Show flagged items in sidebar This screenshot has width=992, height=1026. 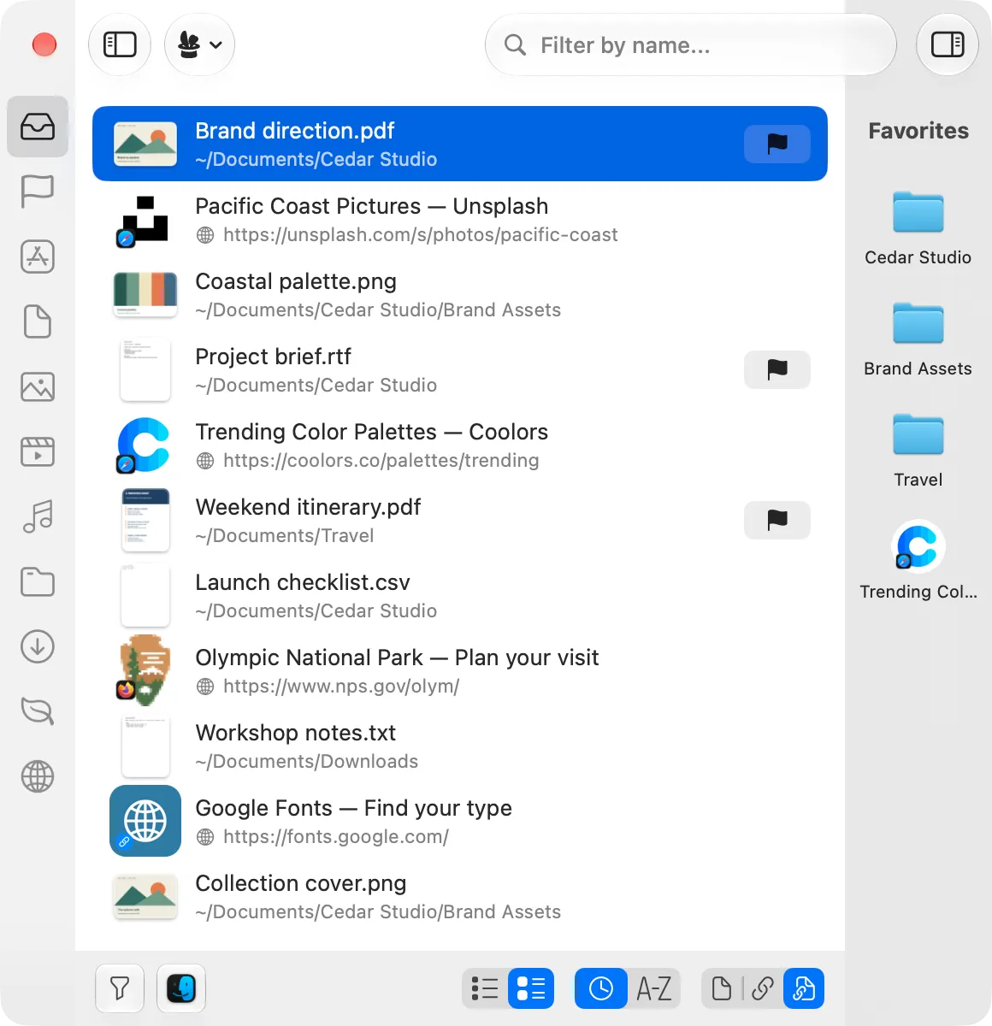coord(38,192)
